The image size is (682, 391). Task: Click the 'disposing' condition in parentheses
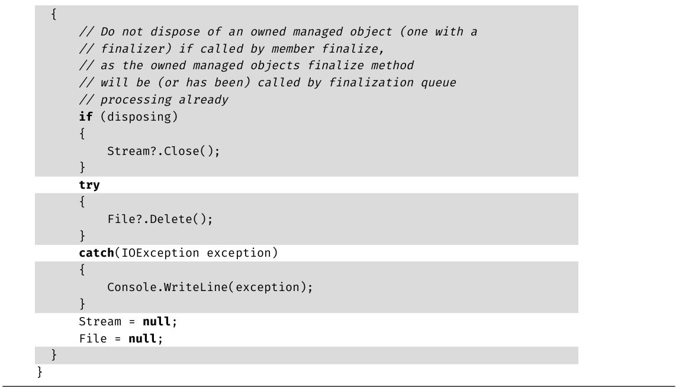pyautogui.click(x=139, y=117)
